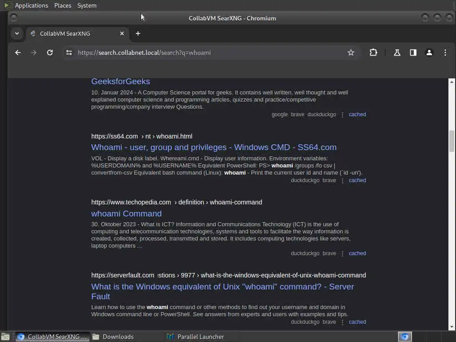View site information icon in address bar
456x342 pixels.
(69, 53)
